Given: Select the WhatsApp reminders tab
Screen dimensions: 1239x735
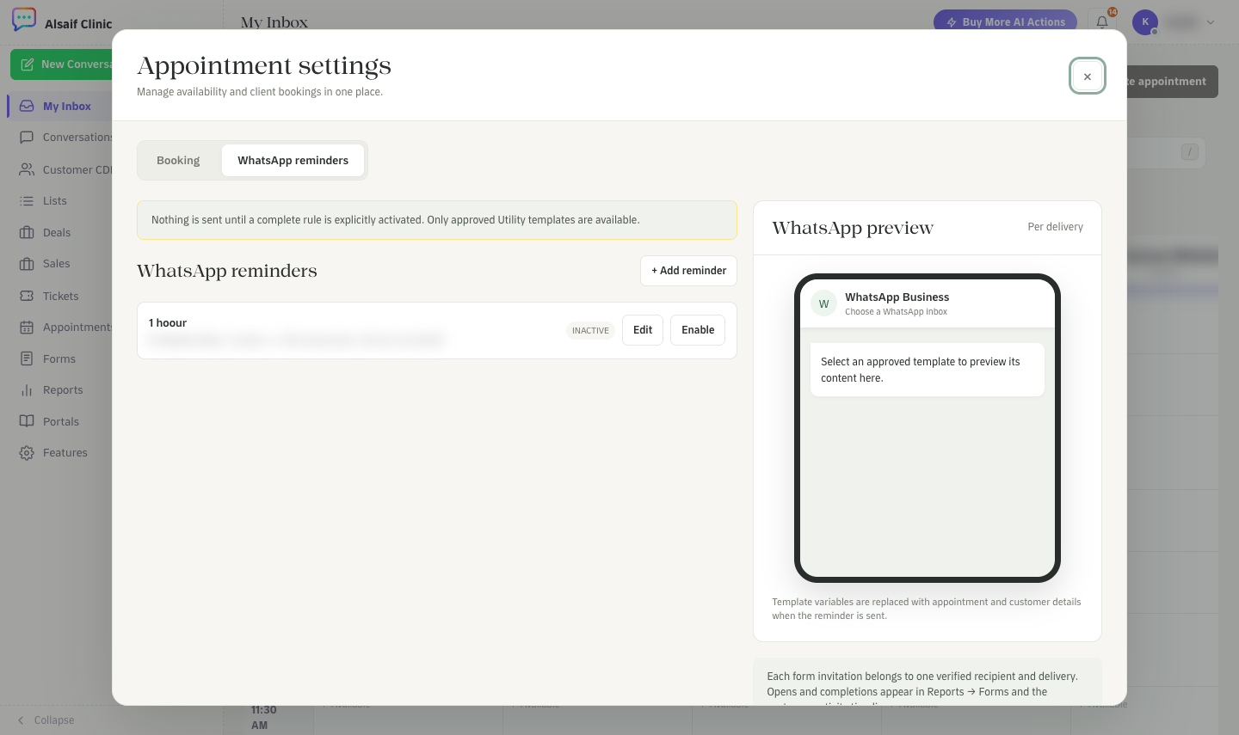Looking at the screenshot, I should tap(293, 161).
